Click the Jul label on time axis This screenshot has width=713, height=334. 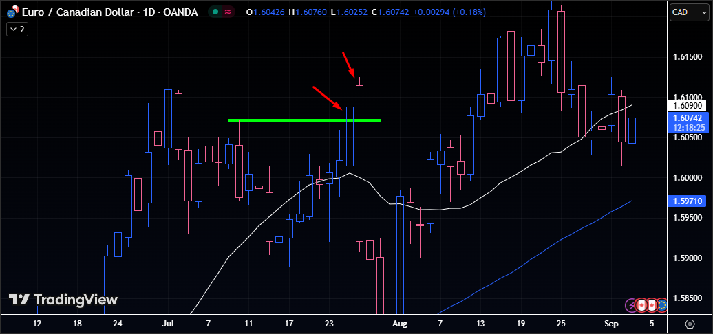[168, 324]
